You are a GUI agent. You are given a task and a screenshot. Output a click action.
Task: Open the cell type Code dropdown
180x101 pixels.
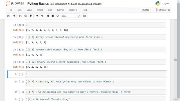point(71,16)
